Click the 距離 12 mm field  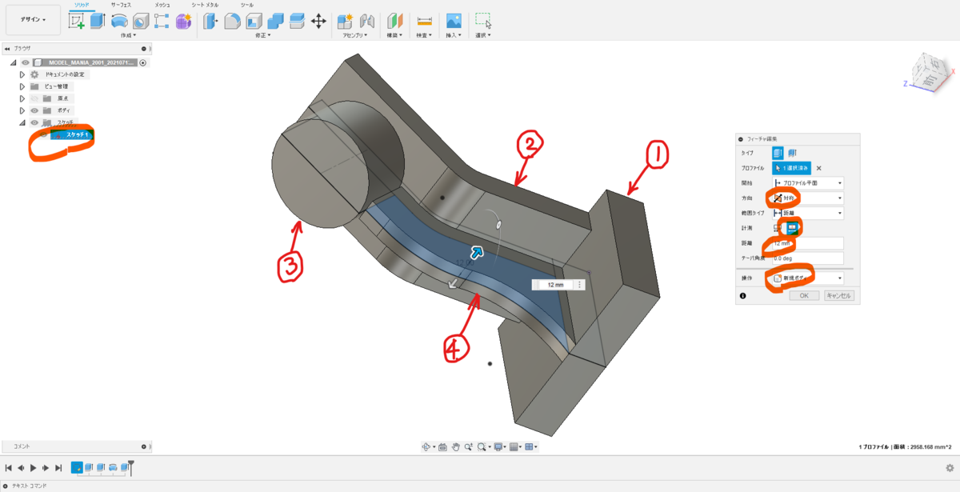[x=808, y=243]
